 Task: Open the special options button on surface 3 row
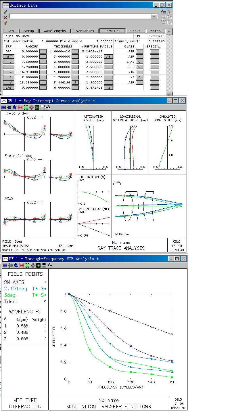click(155, 67)
